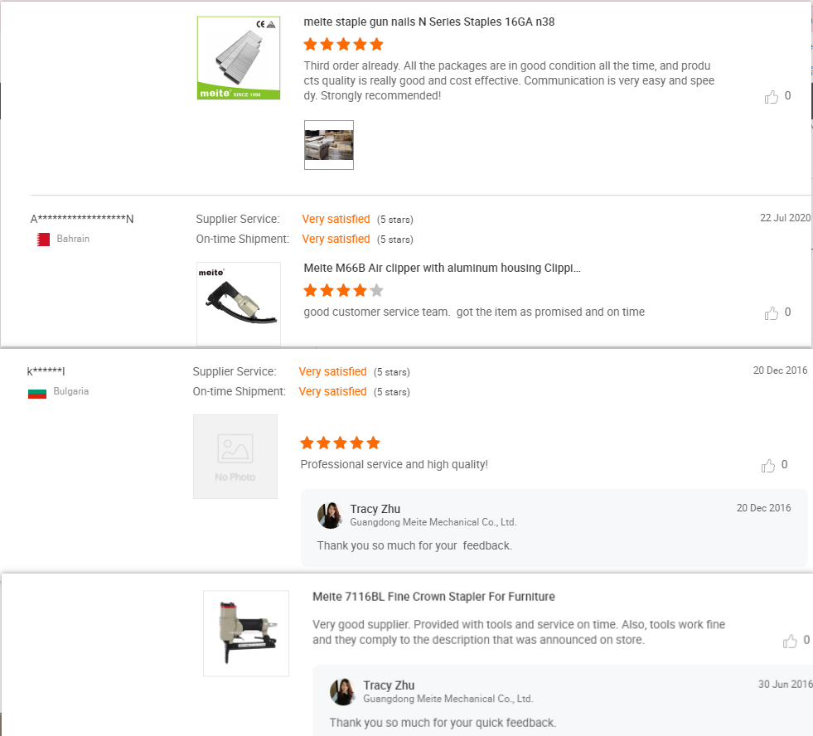Click the Bulgaria flag icon

(x=37, y=392)
